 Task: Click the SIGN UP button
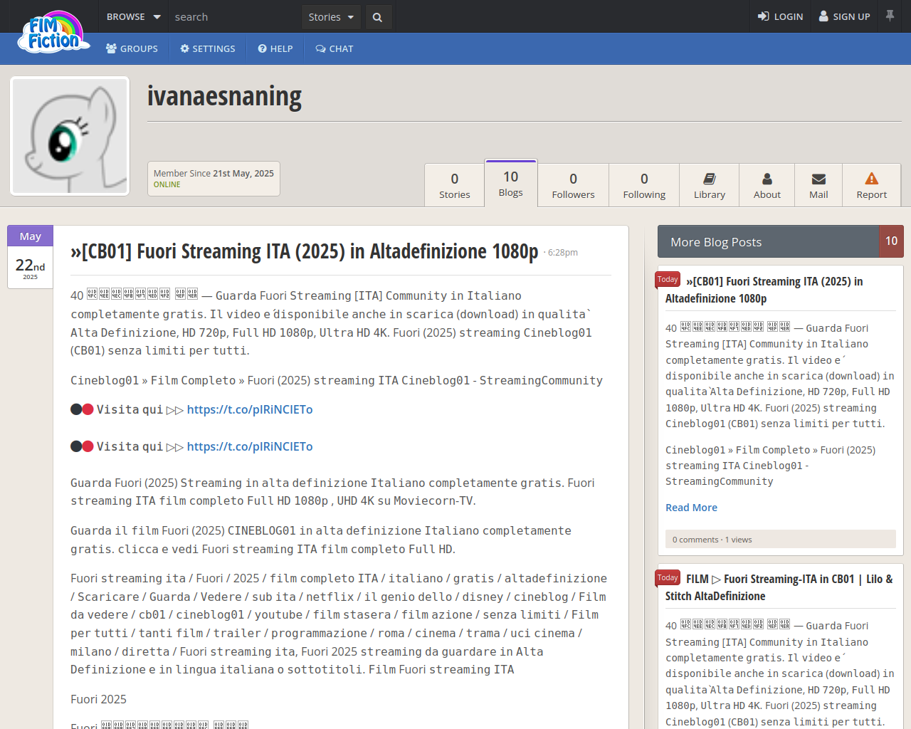(x=844, y=16)
